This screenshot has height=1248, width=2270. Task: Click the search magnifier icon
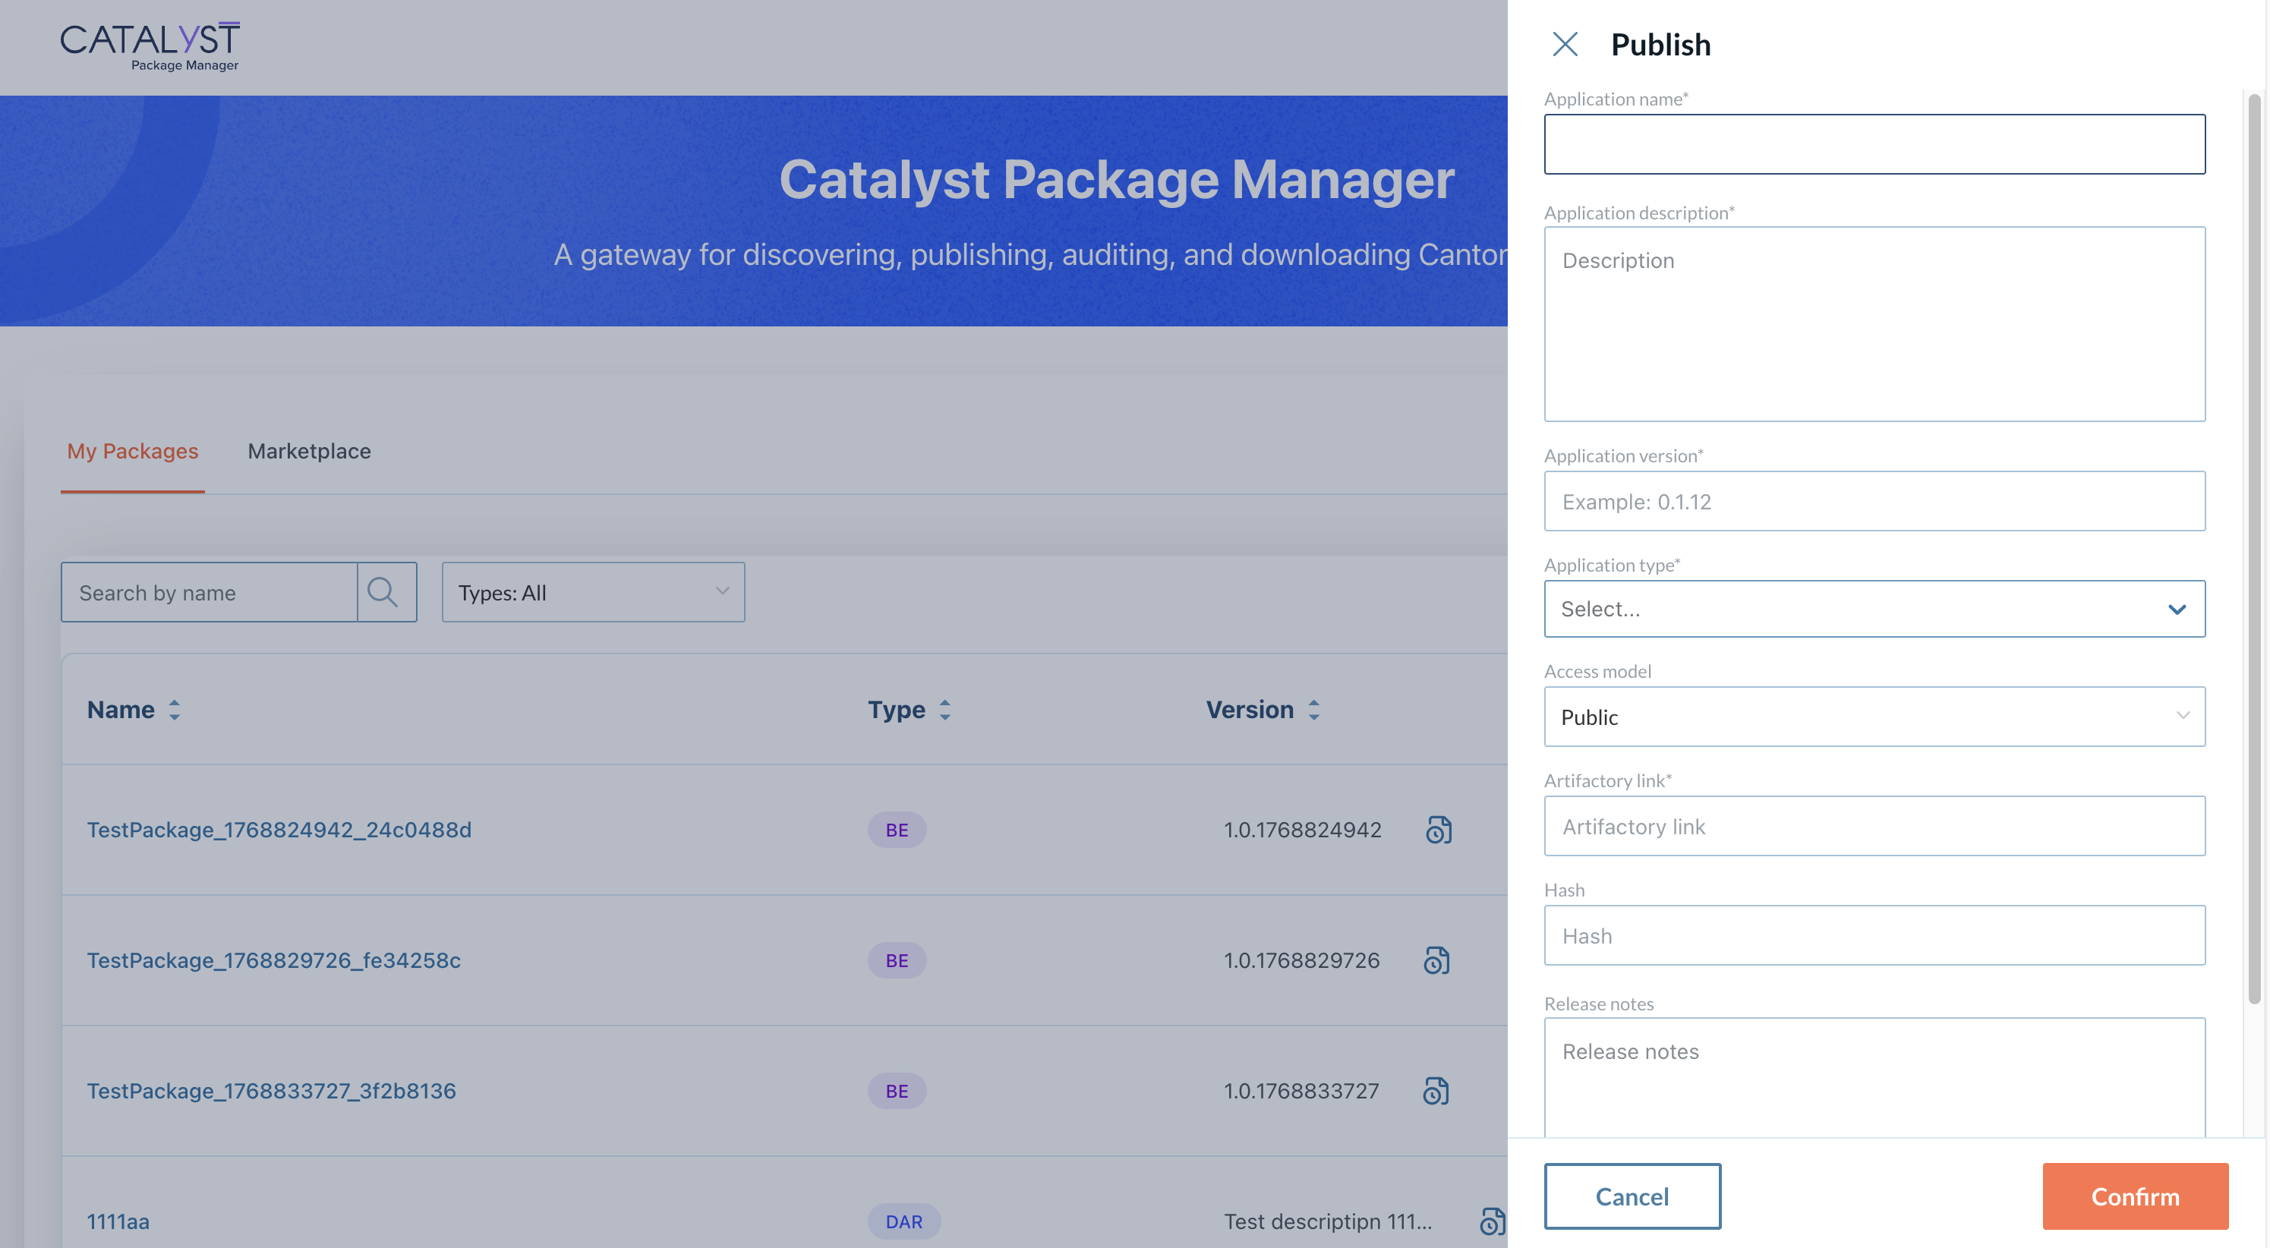point(385,591)
